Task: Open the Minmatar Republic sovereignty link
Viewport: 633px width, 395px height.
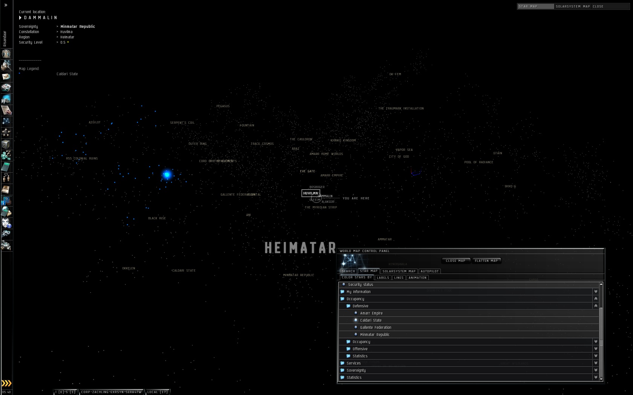Action: tap(78, 27)
